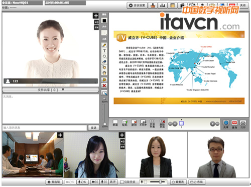Select the text T tool
Screen dimensions: 251x187
(104, 50)
